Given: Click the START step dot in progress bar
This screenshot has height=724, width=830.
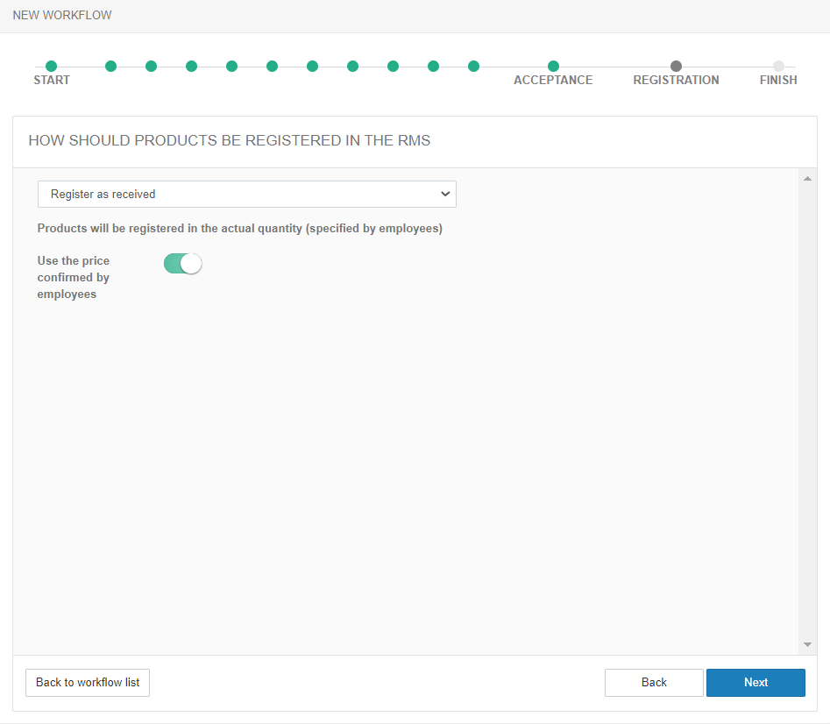Looking at the screenshot, I should [51, 66].
